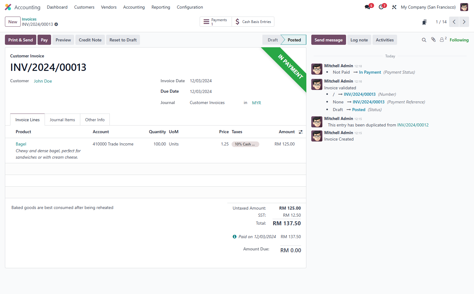Show followers list icon
Viewport: 474px width, 294px height.
(x=443, y=40)
